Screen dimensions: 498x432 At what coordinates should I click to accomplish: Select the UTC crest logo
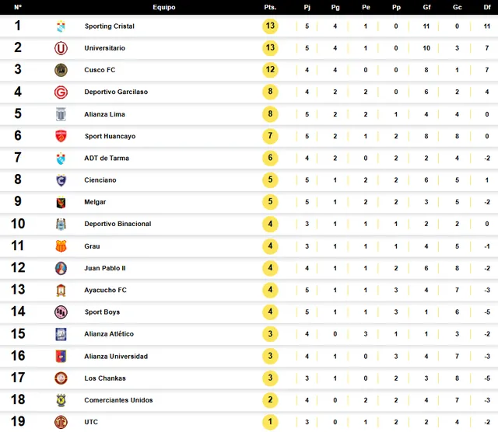61,422
